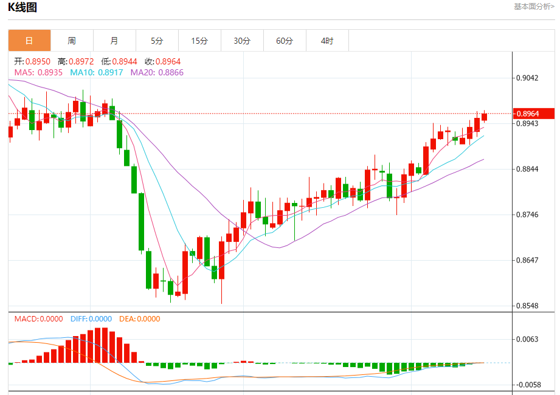The height and width of the screenshot is (395, 560).
Task: Click the 0.8548 price axis label
Action: click(x=527, y=306)
